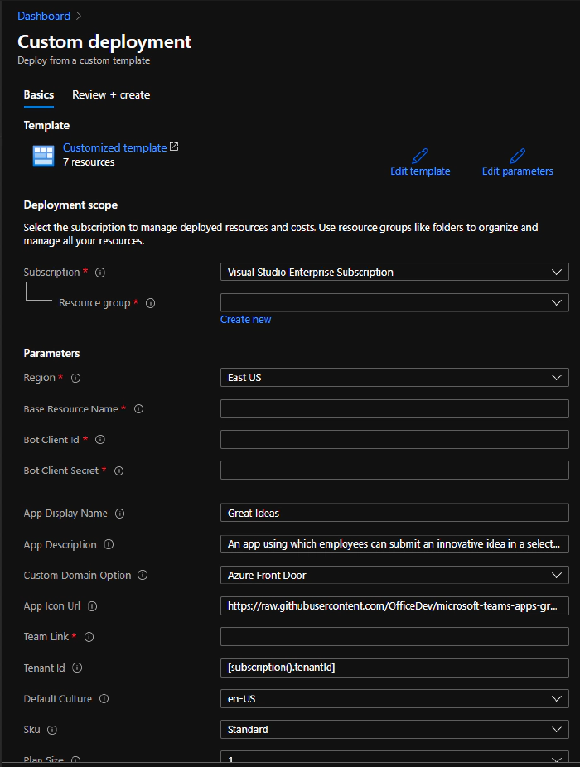The image size is (580, 767).
Task: Expand the Custom Domain Option dropdown
Action: 394,575
